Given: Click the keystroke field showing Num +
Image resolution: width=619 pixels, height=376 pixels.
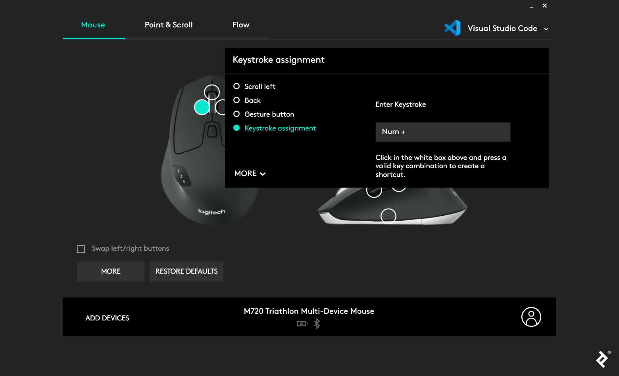Looking at the screenshot, I should click(x=442, y=132).
